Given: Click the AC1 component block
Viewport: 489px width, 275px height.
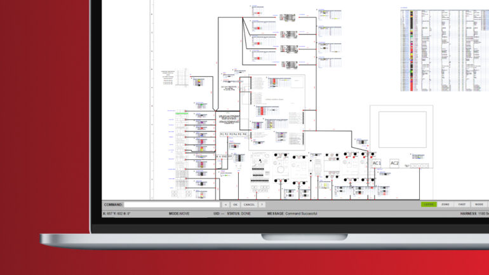Looking at the screenshot, I should [377, 163].
